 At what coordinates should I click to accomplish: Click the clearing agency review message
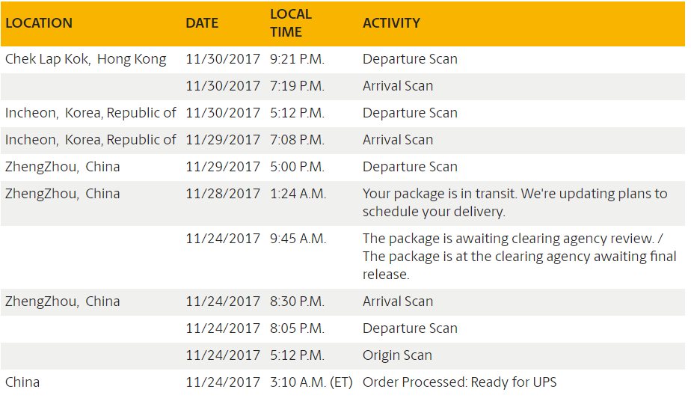pos(519,257)
